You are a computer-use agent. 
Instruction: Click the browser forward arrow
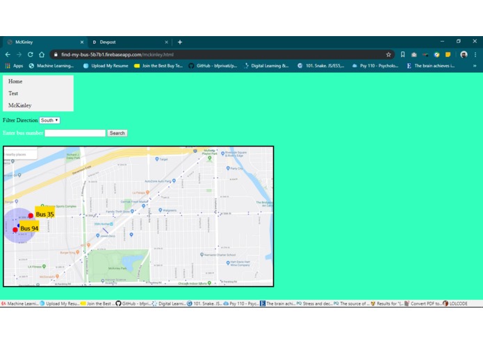coord(19,54)
